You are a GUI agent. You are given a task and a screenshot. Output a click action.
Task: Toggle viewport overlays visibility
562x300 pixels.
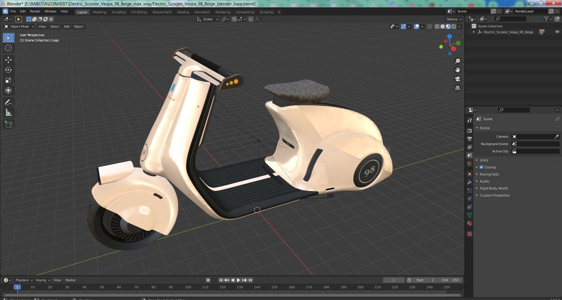pyautogui.click(x=417, y=26)
